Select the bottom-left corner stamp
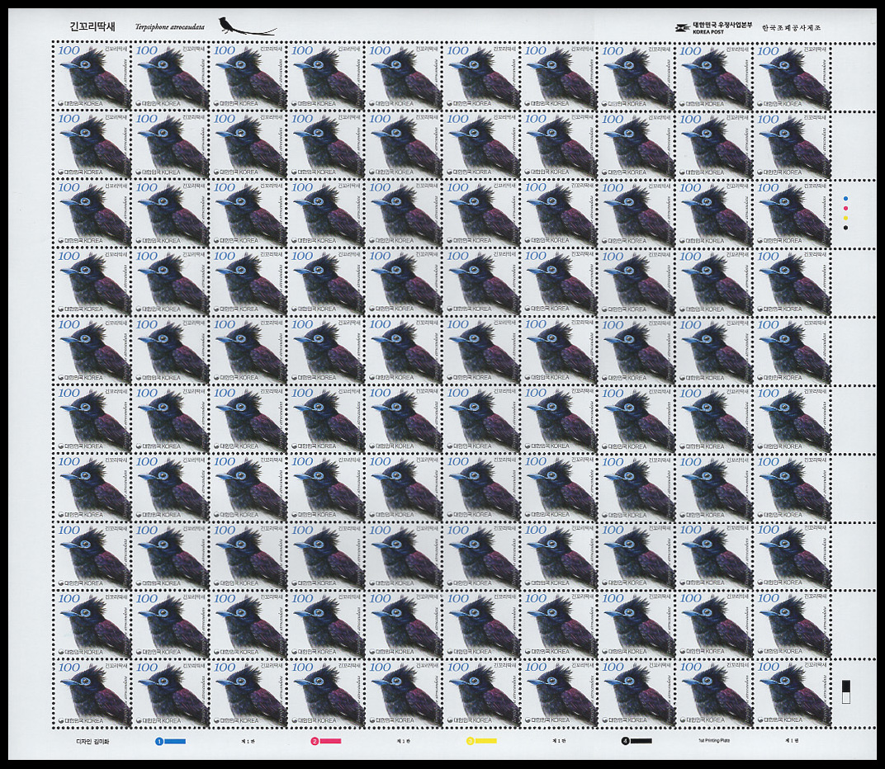This screenshot has height=769, width=885. tap(92, 693)
